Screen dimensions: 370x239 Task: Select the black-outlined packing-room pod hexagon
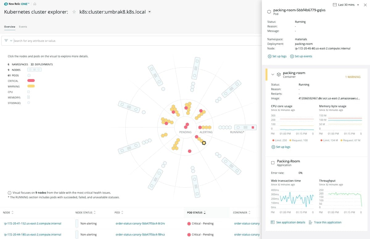click(x=203, y=143)
